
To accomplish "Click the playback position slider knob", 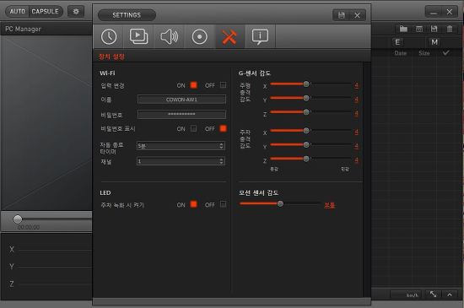I will 18,219.
